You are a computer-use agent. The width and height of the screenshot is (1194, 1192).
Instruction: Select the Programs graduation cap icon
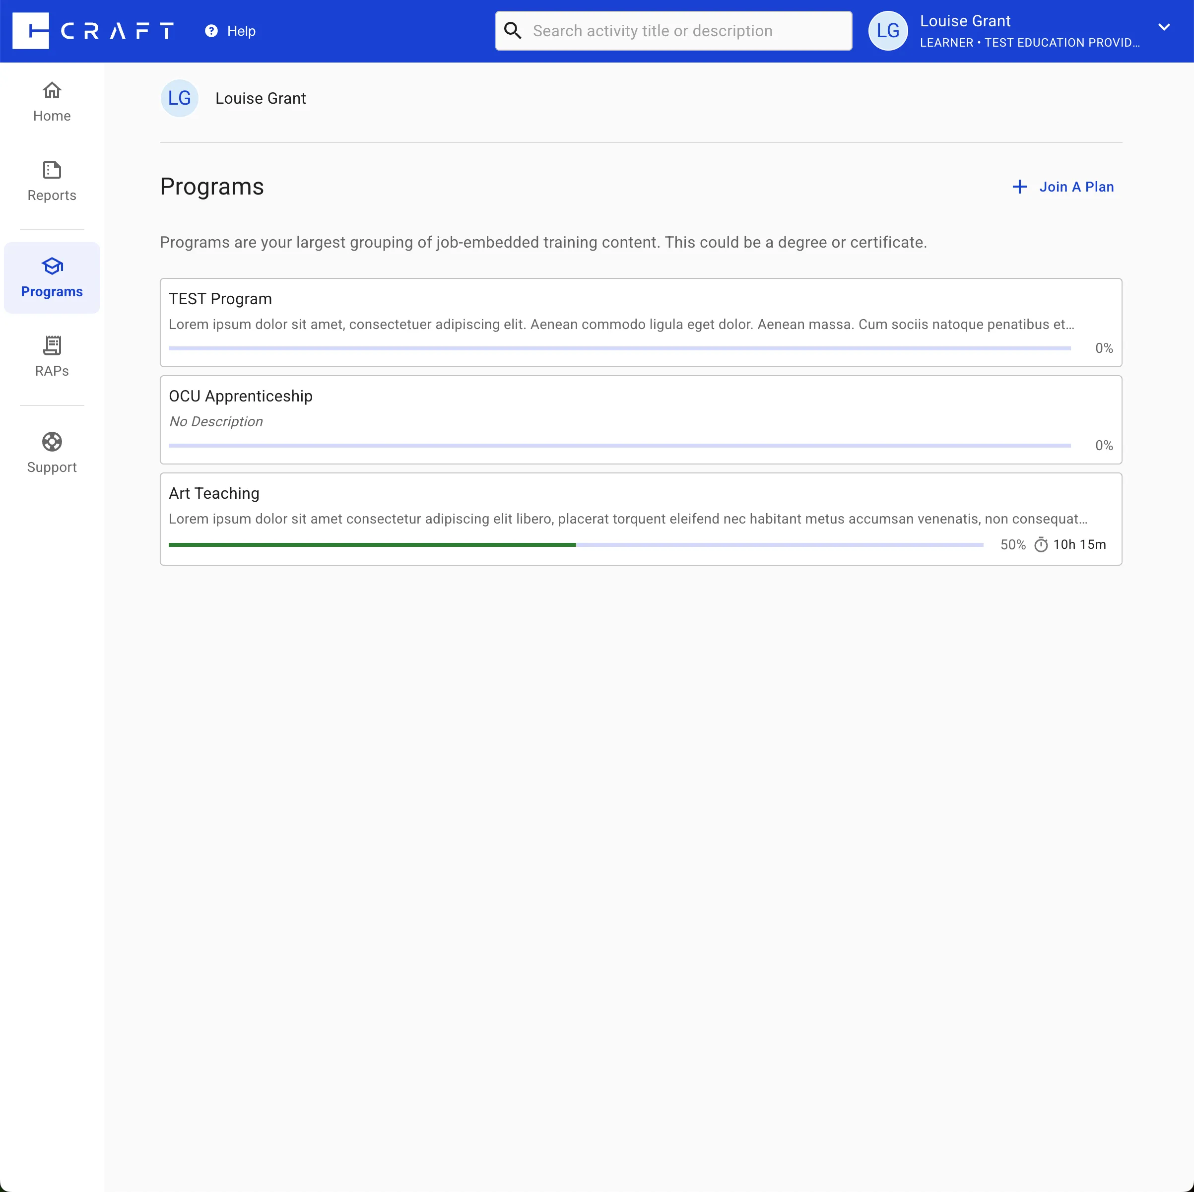(x=52, y=266)
